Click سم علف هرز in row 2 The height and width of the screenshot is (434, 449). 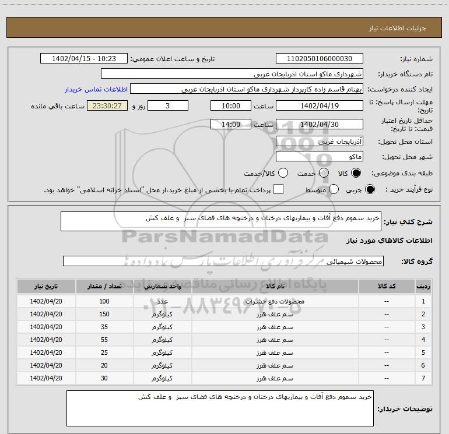point(275,314)
